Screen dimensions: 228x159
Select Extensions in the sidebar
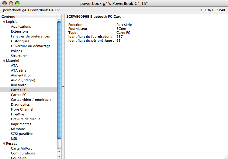tap(20, 31)
